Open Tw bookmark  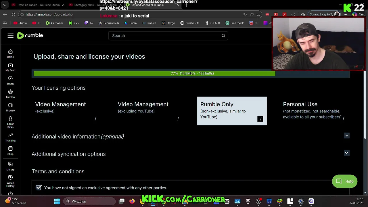coord(89,23)
